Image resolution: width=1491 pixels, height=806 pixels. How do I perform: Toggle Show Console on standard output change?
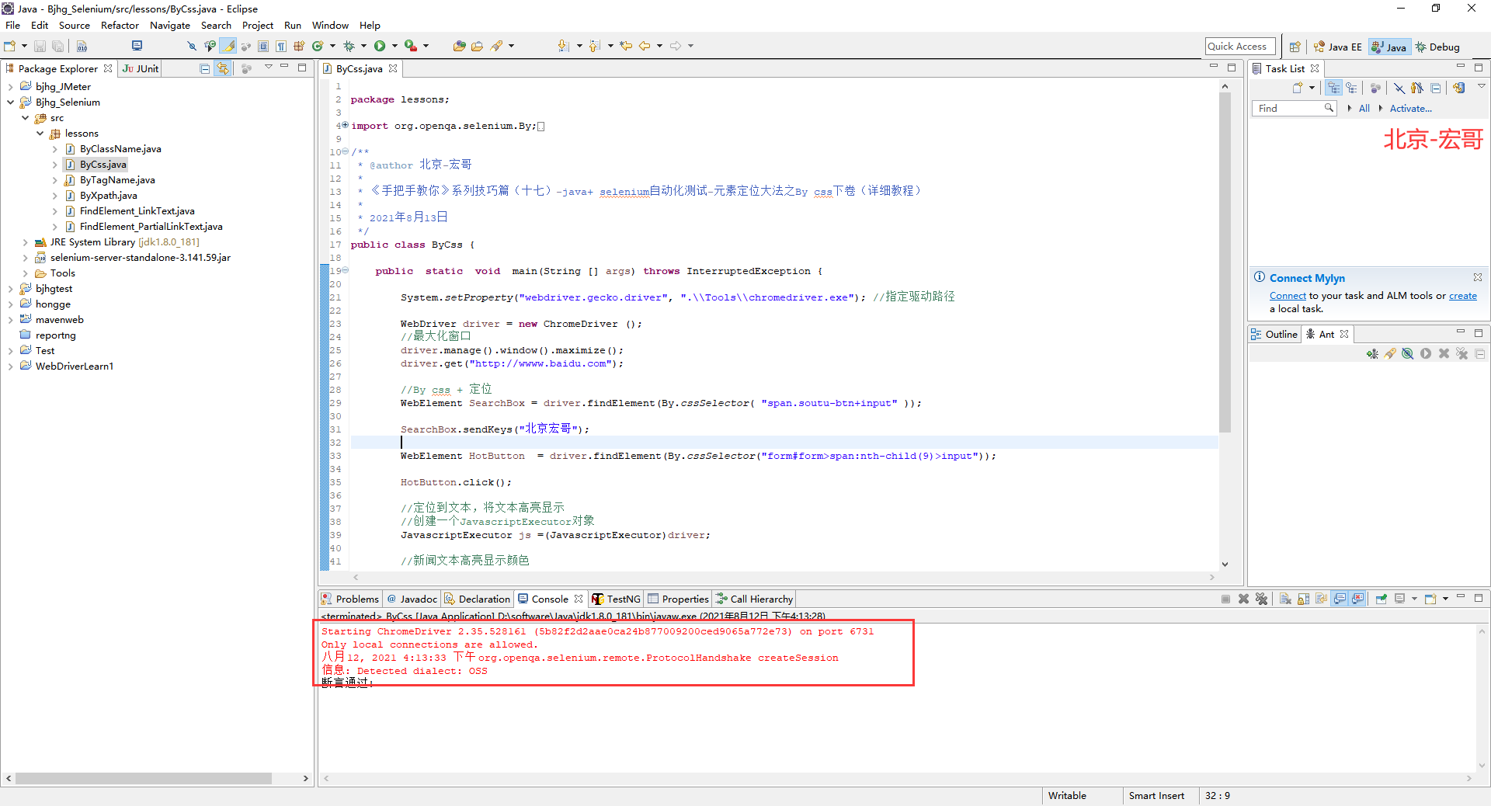[1340, 599]
